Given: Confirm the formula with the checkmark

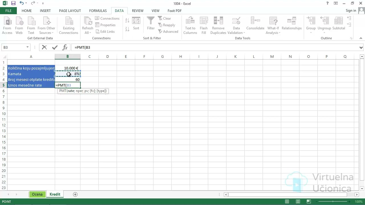Looking at the screenshot, I should (x=55, y=47).
